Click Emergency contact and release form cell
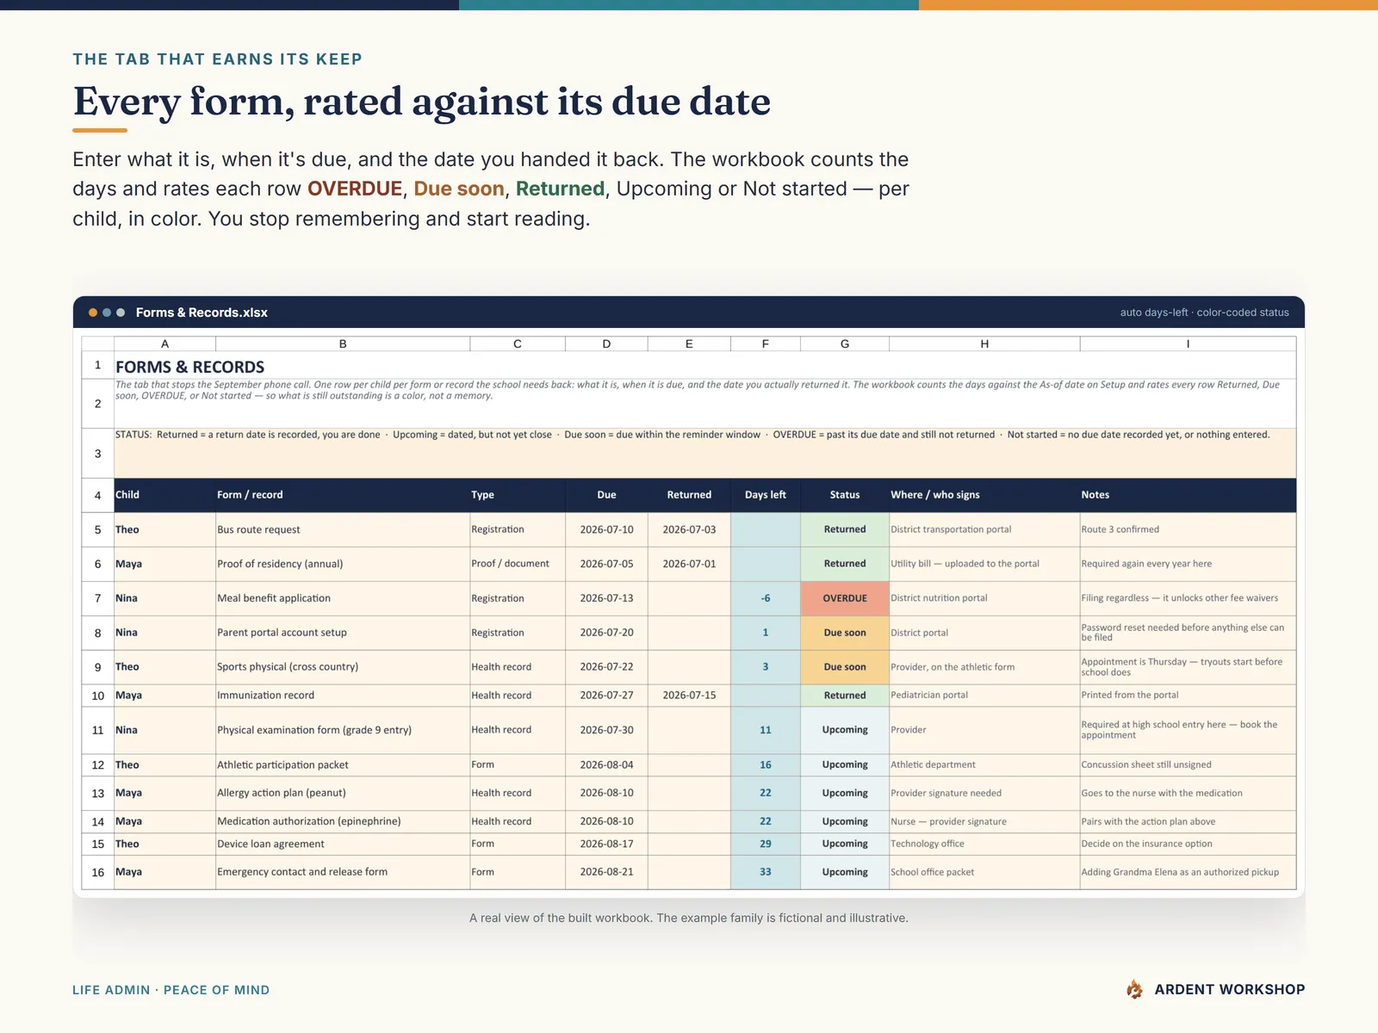Image resolution: width=1378 pixels, height=1033 pixels. pyautogui.click(x=343, y=872)
